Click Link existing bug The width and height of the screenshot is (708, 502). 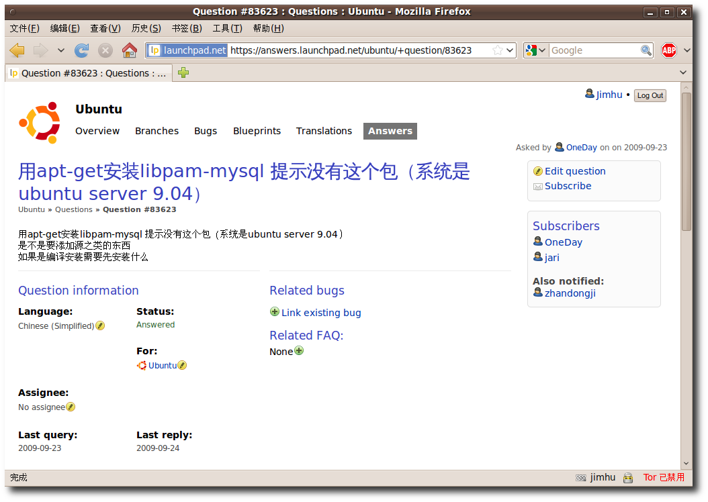point(321,313)
